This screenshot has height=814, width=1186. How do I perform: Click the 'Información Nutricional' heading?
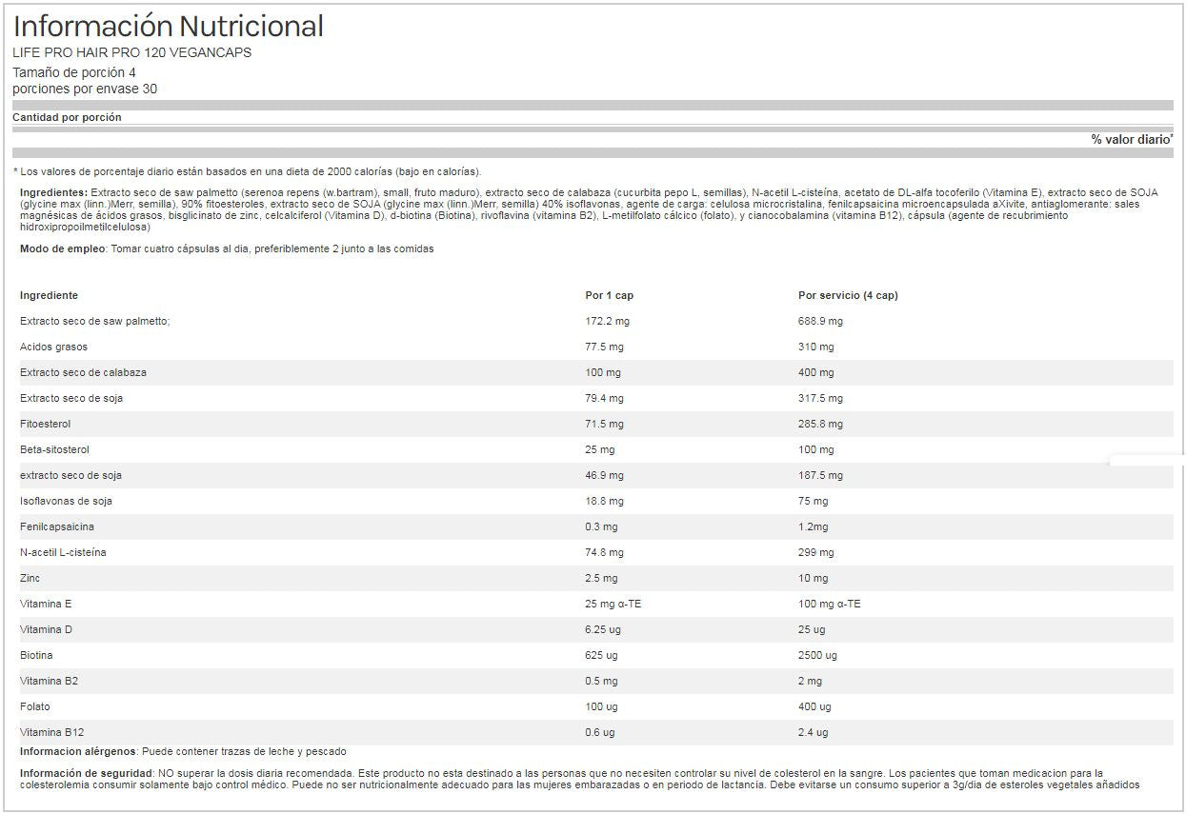coord(168,26)
